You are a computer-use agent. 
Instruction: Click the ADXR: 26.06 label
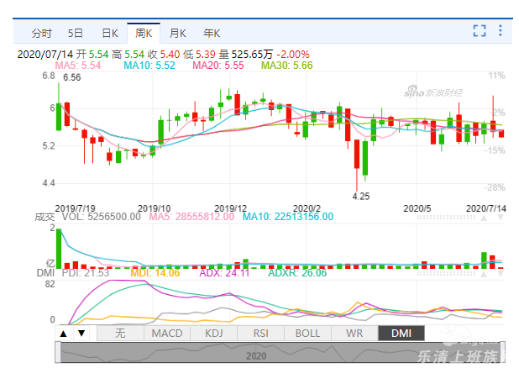pyautogui.click(x=297, y=273)
